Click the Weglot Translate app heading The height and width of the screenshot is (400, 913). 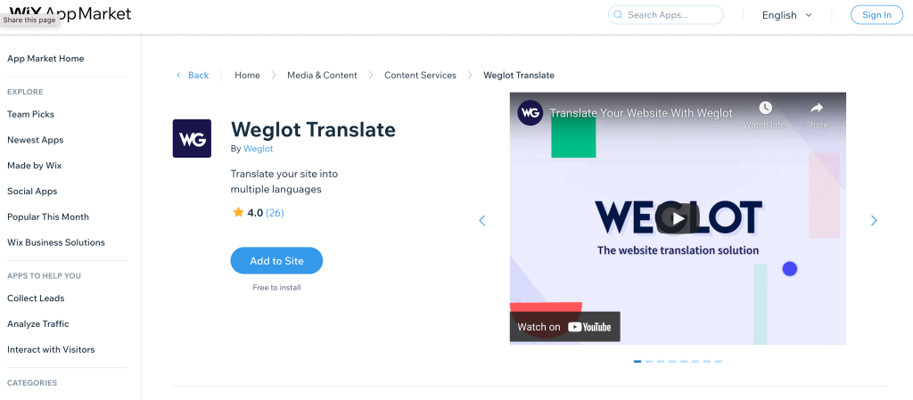(313, 129)
